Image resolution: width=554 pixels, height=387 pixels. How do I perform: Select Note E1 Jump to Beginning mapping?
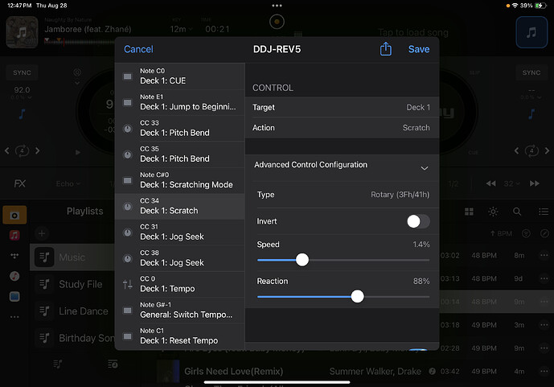180,102
